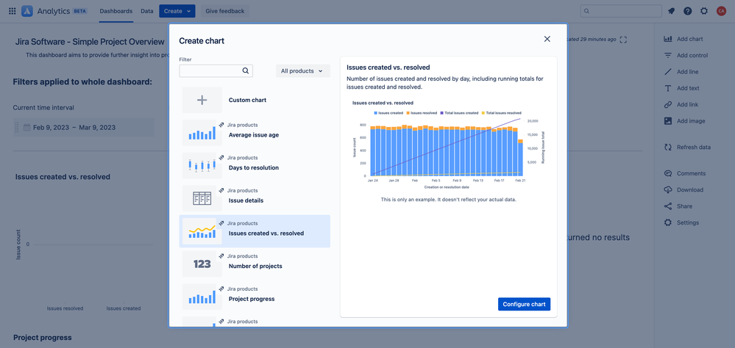Select the Days to resolution thumbnail
735x348 pixels.
pyautogui.click(x=202, y=166)
